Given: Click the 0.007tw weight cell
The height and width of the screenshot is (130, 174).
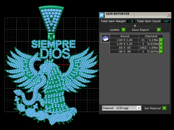Looking at the screenshot, I should pyautogui.click(x=153, y=52).
